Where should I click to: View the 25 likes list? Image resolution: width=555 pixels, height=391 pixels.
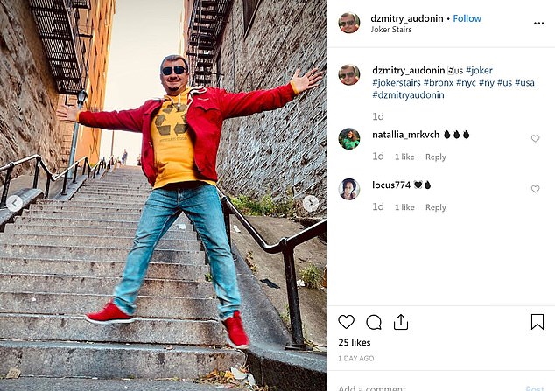(x=355, y=342)
